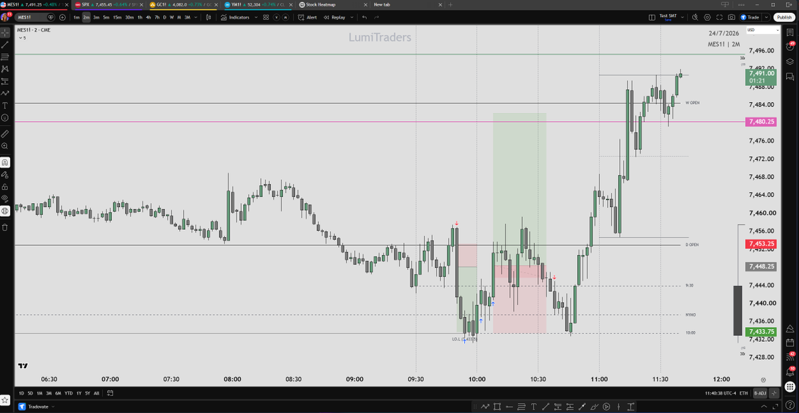Redo the last chart action
This screenshot has height=413, width=799.
pyautogui.click(x=376, y=17)
